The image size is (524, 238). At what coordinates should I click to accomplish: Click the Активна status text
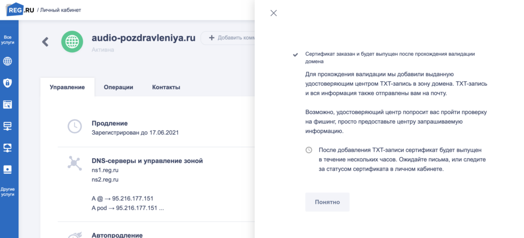[102, 50]
